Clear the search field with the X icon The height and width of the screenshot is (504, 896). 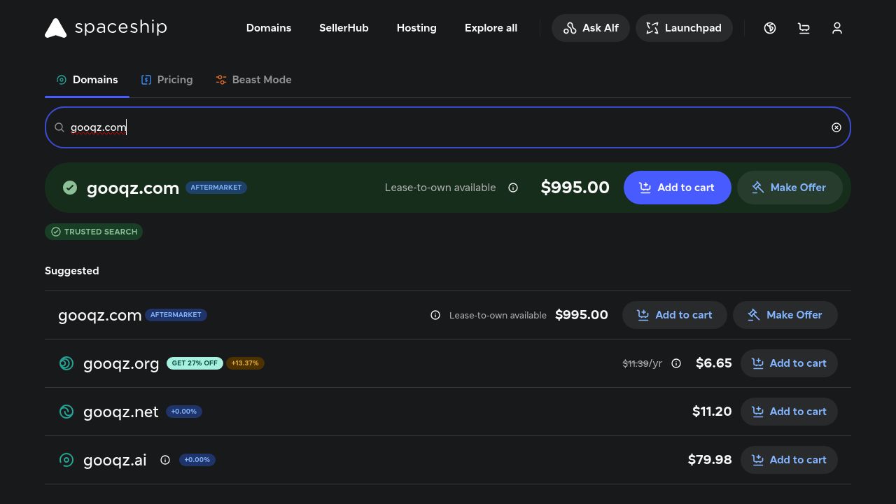836,127
